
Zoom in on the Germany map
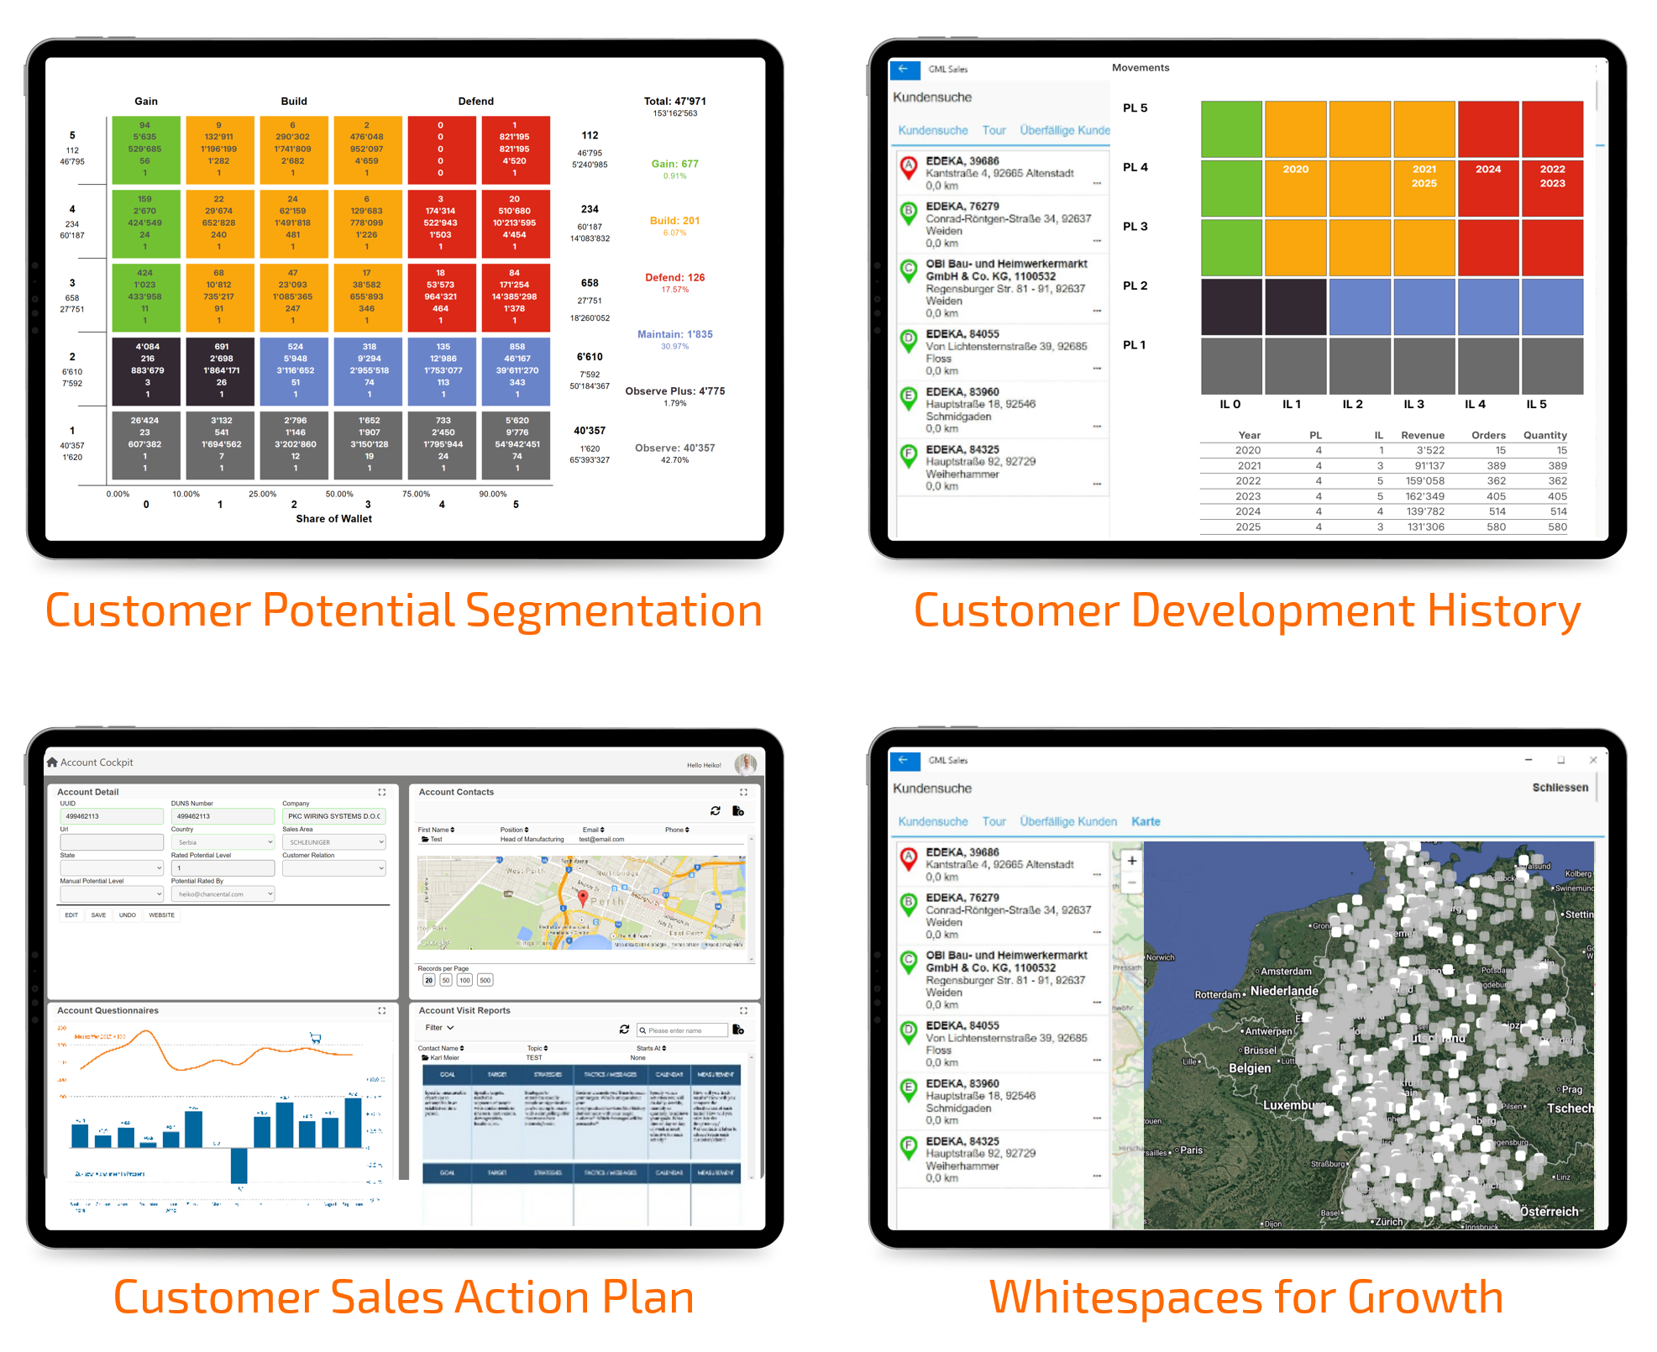(x=1131, y=861)
